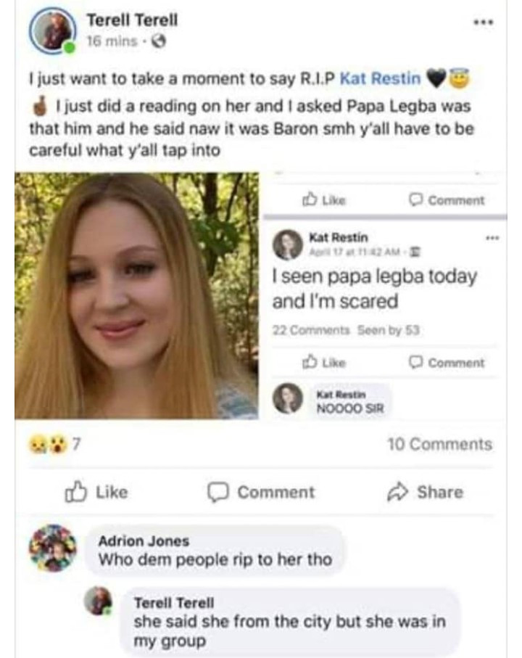Click the Terell Terell post author name
The image size is (522, 658).
click(131, 20)
